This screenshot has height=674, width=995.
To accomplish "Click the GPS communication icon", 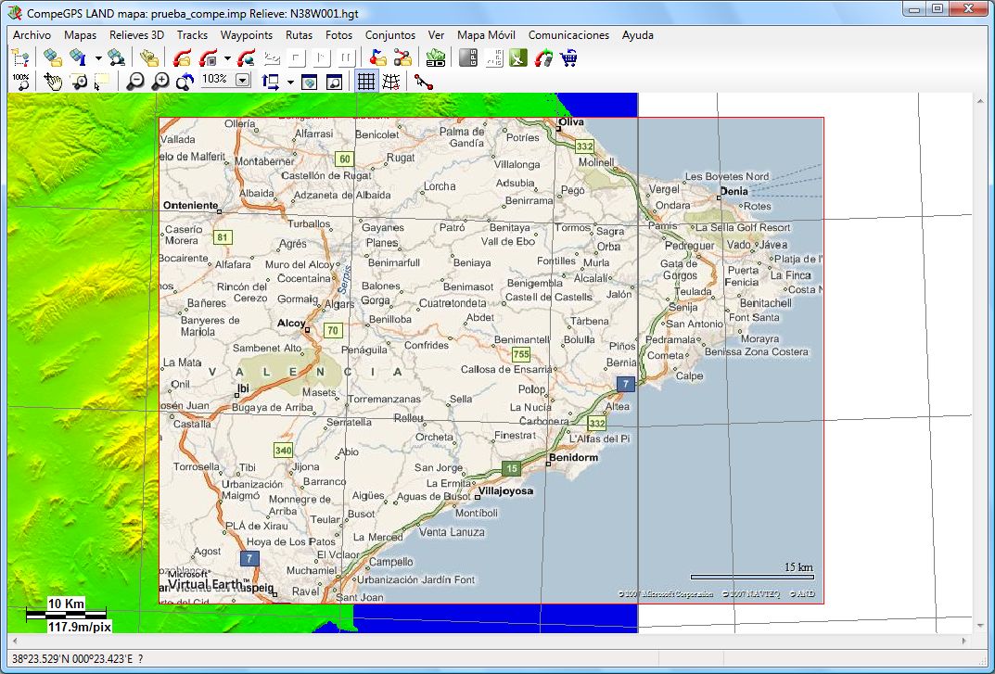I will pyautogui.click(x=469, y=58).
